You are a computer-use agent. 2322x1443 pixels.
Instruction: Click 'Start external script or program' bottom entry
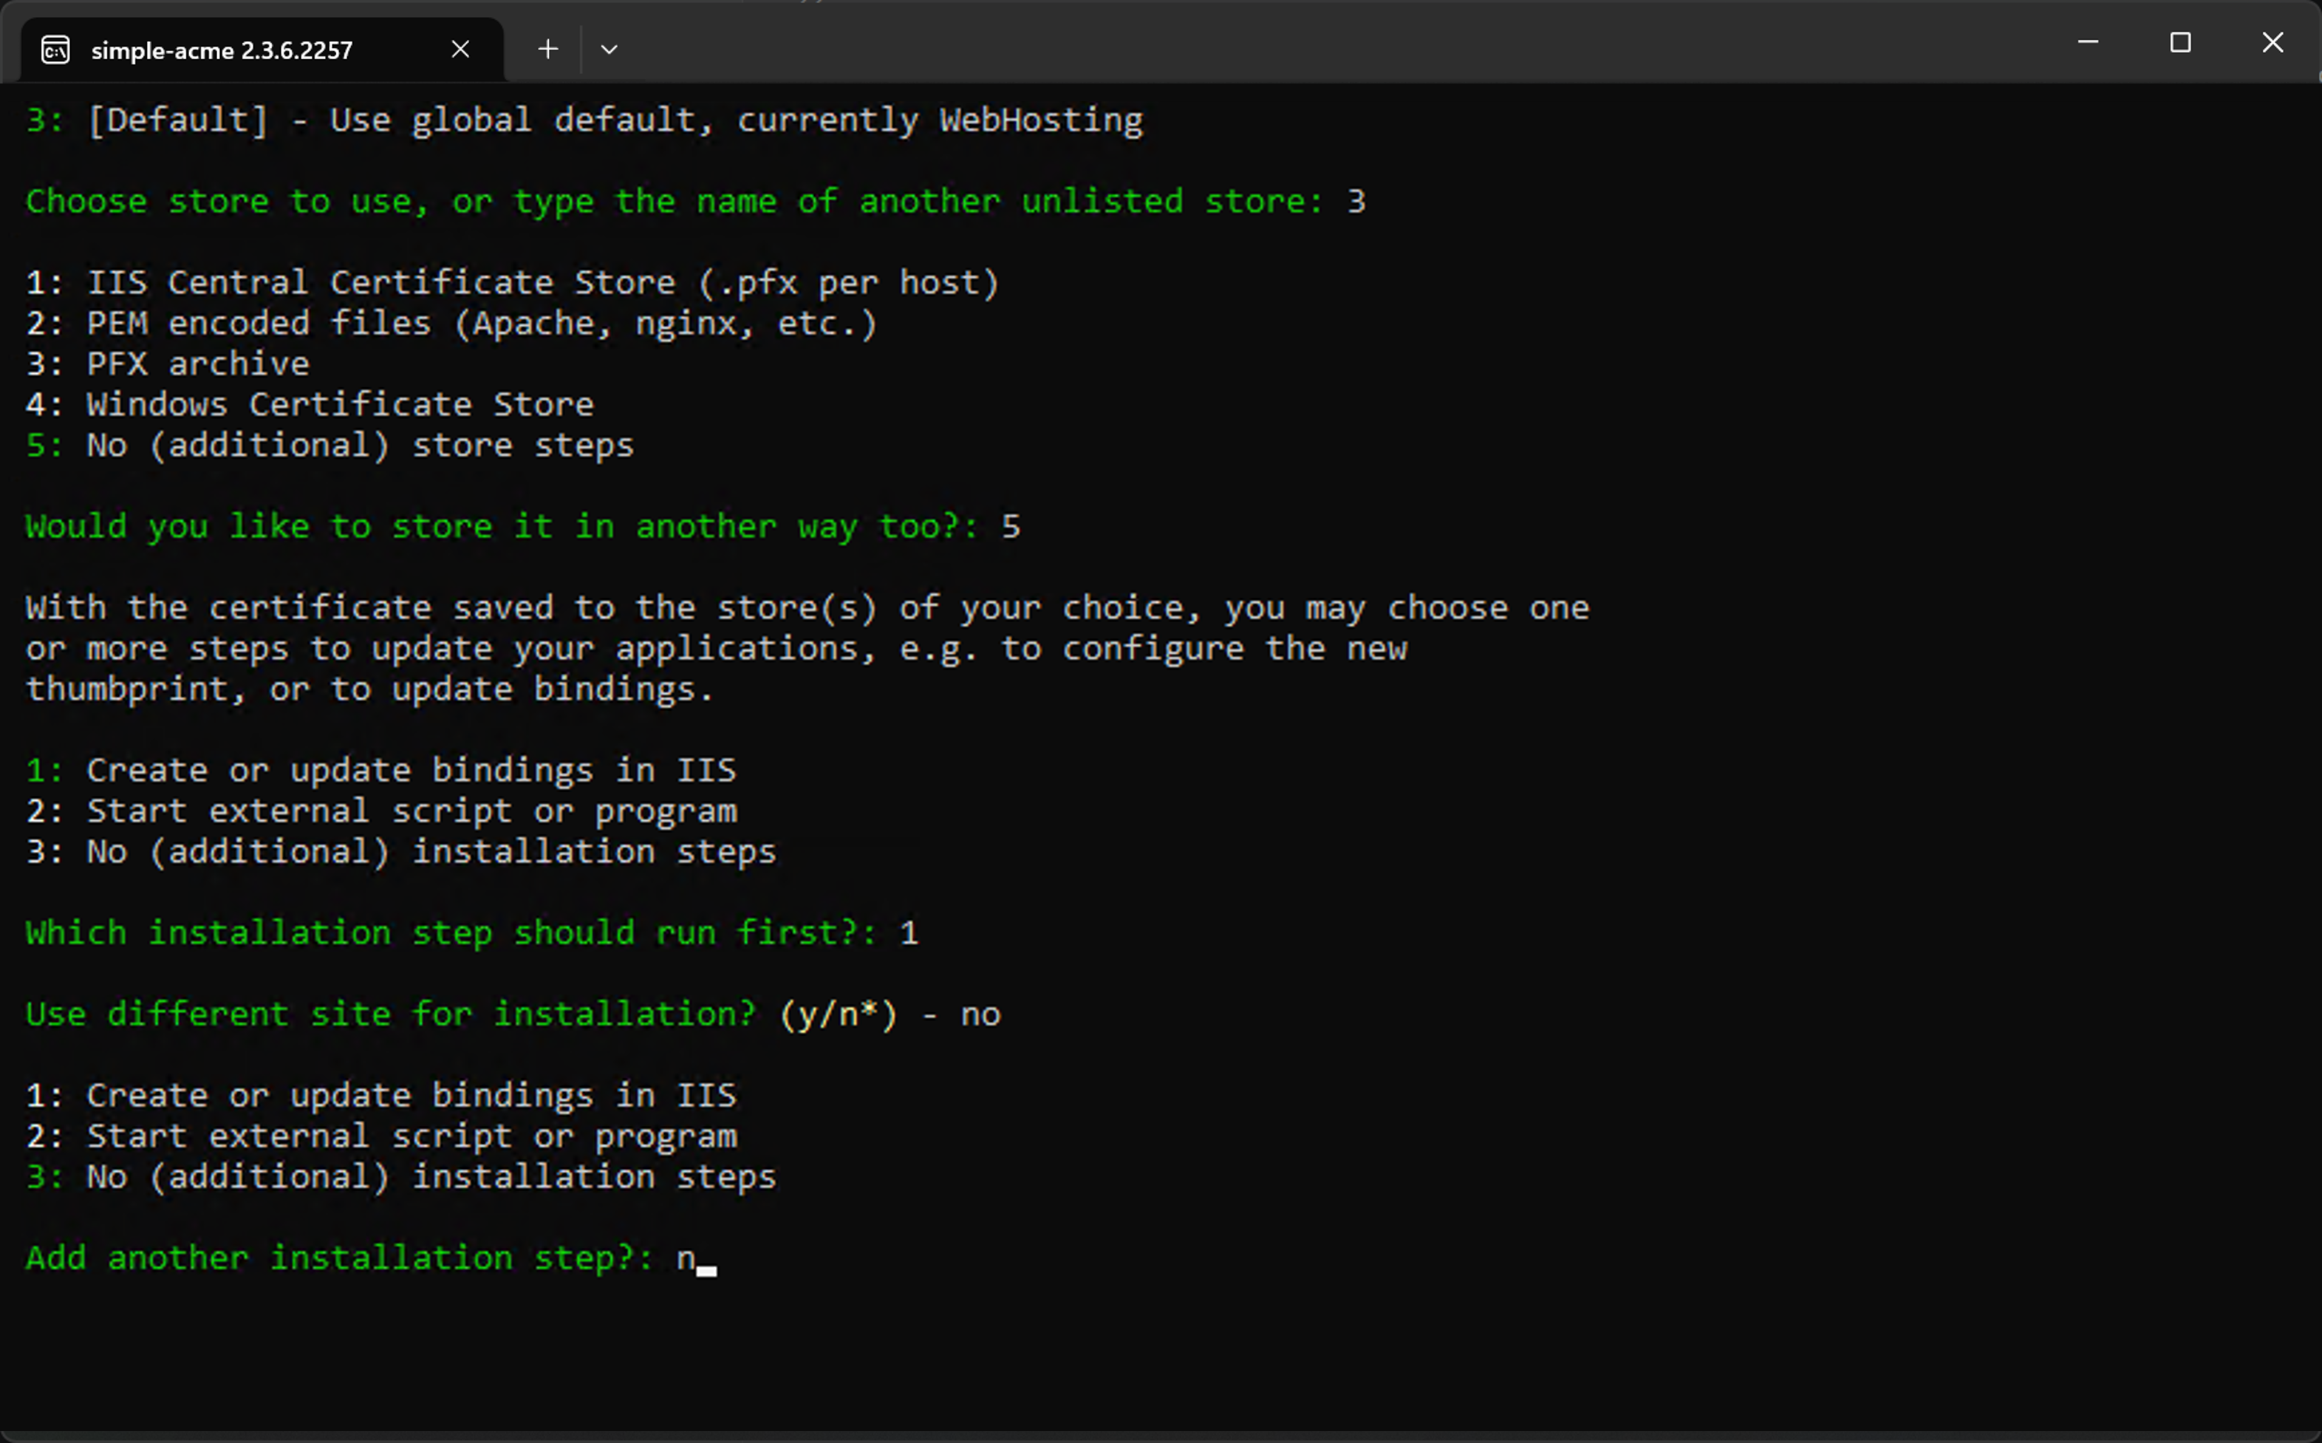click(x=412, y=1136)
